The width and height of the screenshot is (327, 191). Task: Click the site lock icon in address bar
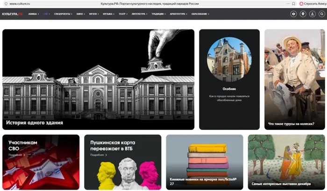[x=5, y=3]
